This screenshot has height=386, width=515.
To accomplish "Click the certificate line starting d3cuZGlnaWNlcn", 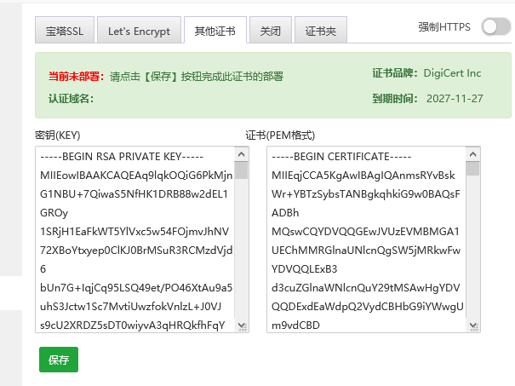I will pyautogui.click(x=366, y=288).
